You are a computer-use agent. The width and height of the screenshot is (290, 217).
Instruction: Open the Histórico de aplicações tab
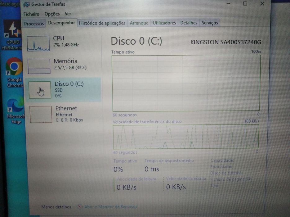tap(102, 23)
